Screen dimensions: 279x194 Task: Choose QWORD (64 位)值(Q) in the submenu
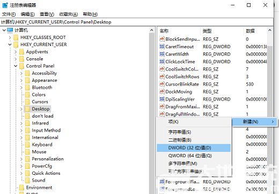pyautogui.click(x=194, y=156)
